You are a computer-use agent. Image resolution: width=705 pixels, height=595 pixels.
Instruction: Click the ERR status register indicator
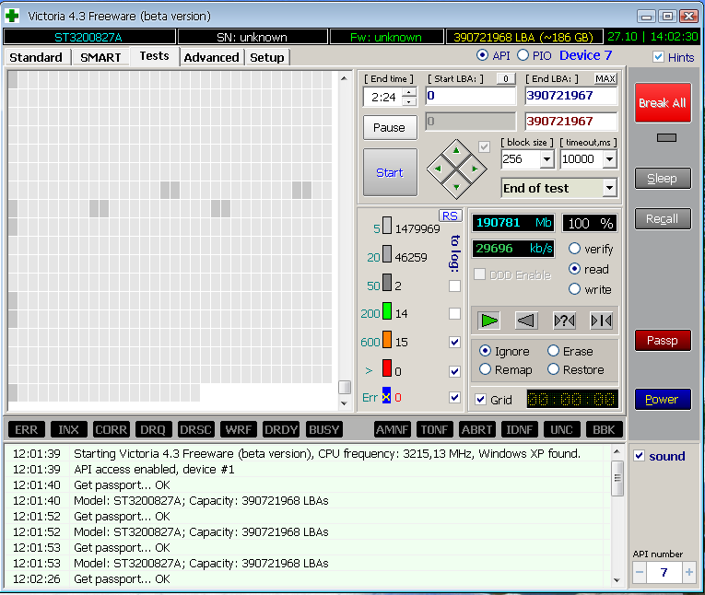[x=27, y=429]
